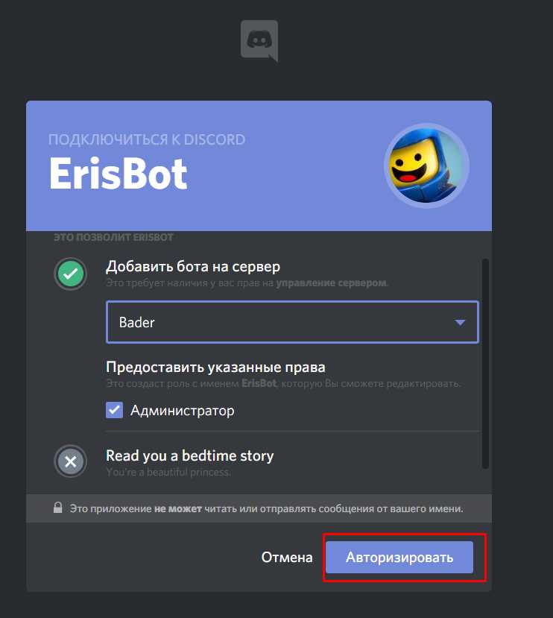Click 'Read you a bedtime story' text
553x618 pixels.
189,455
